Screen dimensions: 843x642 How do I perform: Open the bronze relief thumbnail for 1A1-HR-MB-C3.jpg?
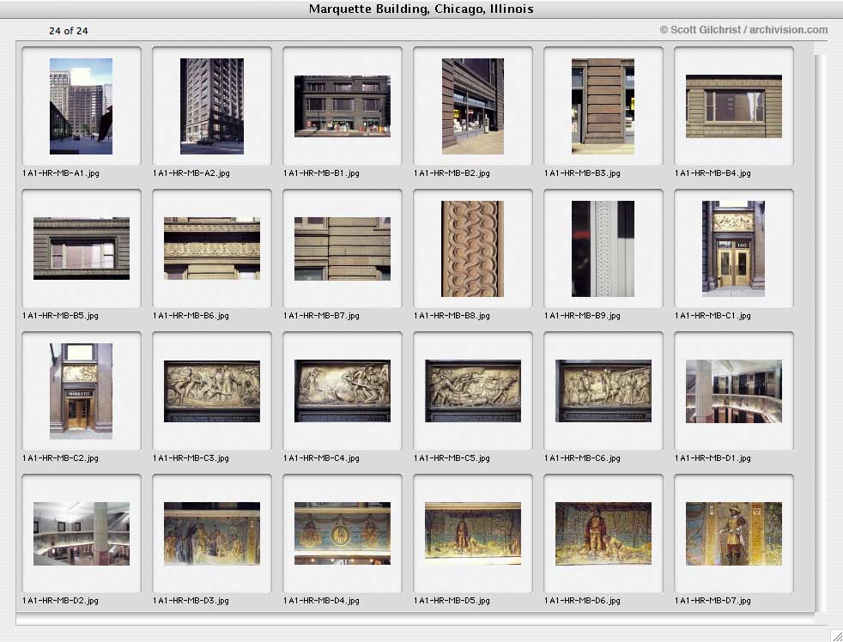click(x=212, y=391)
